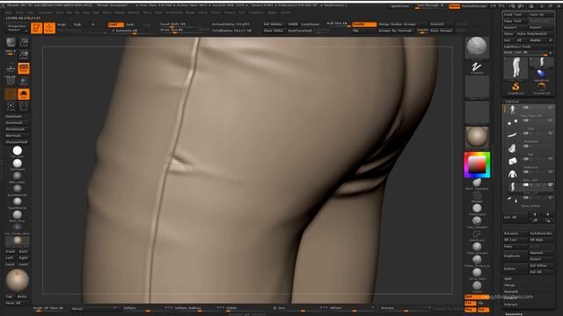Select the Smooth brush at tray bottom

click(477, 286)
